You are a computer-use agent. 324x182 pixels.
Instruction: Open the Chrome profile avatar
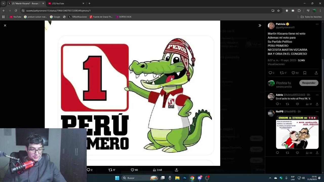pos(314,11)
